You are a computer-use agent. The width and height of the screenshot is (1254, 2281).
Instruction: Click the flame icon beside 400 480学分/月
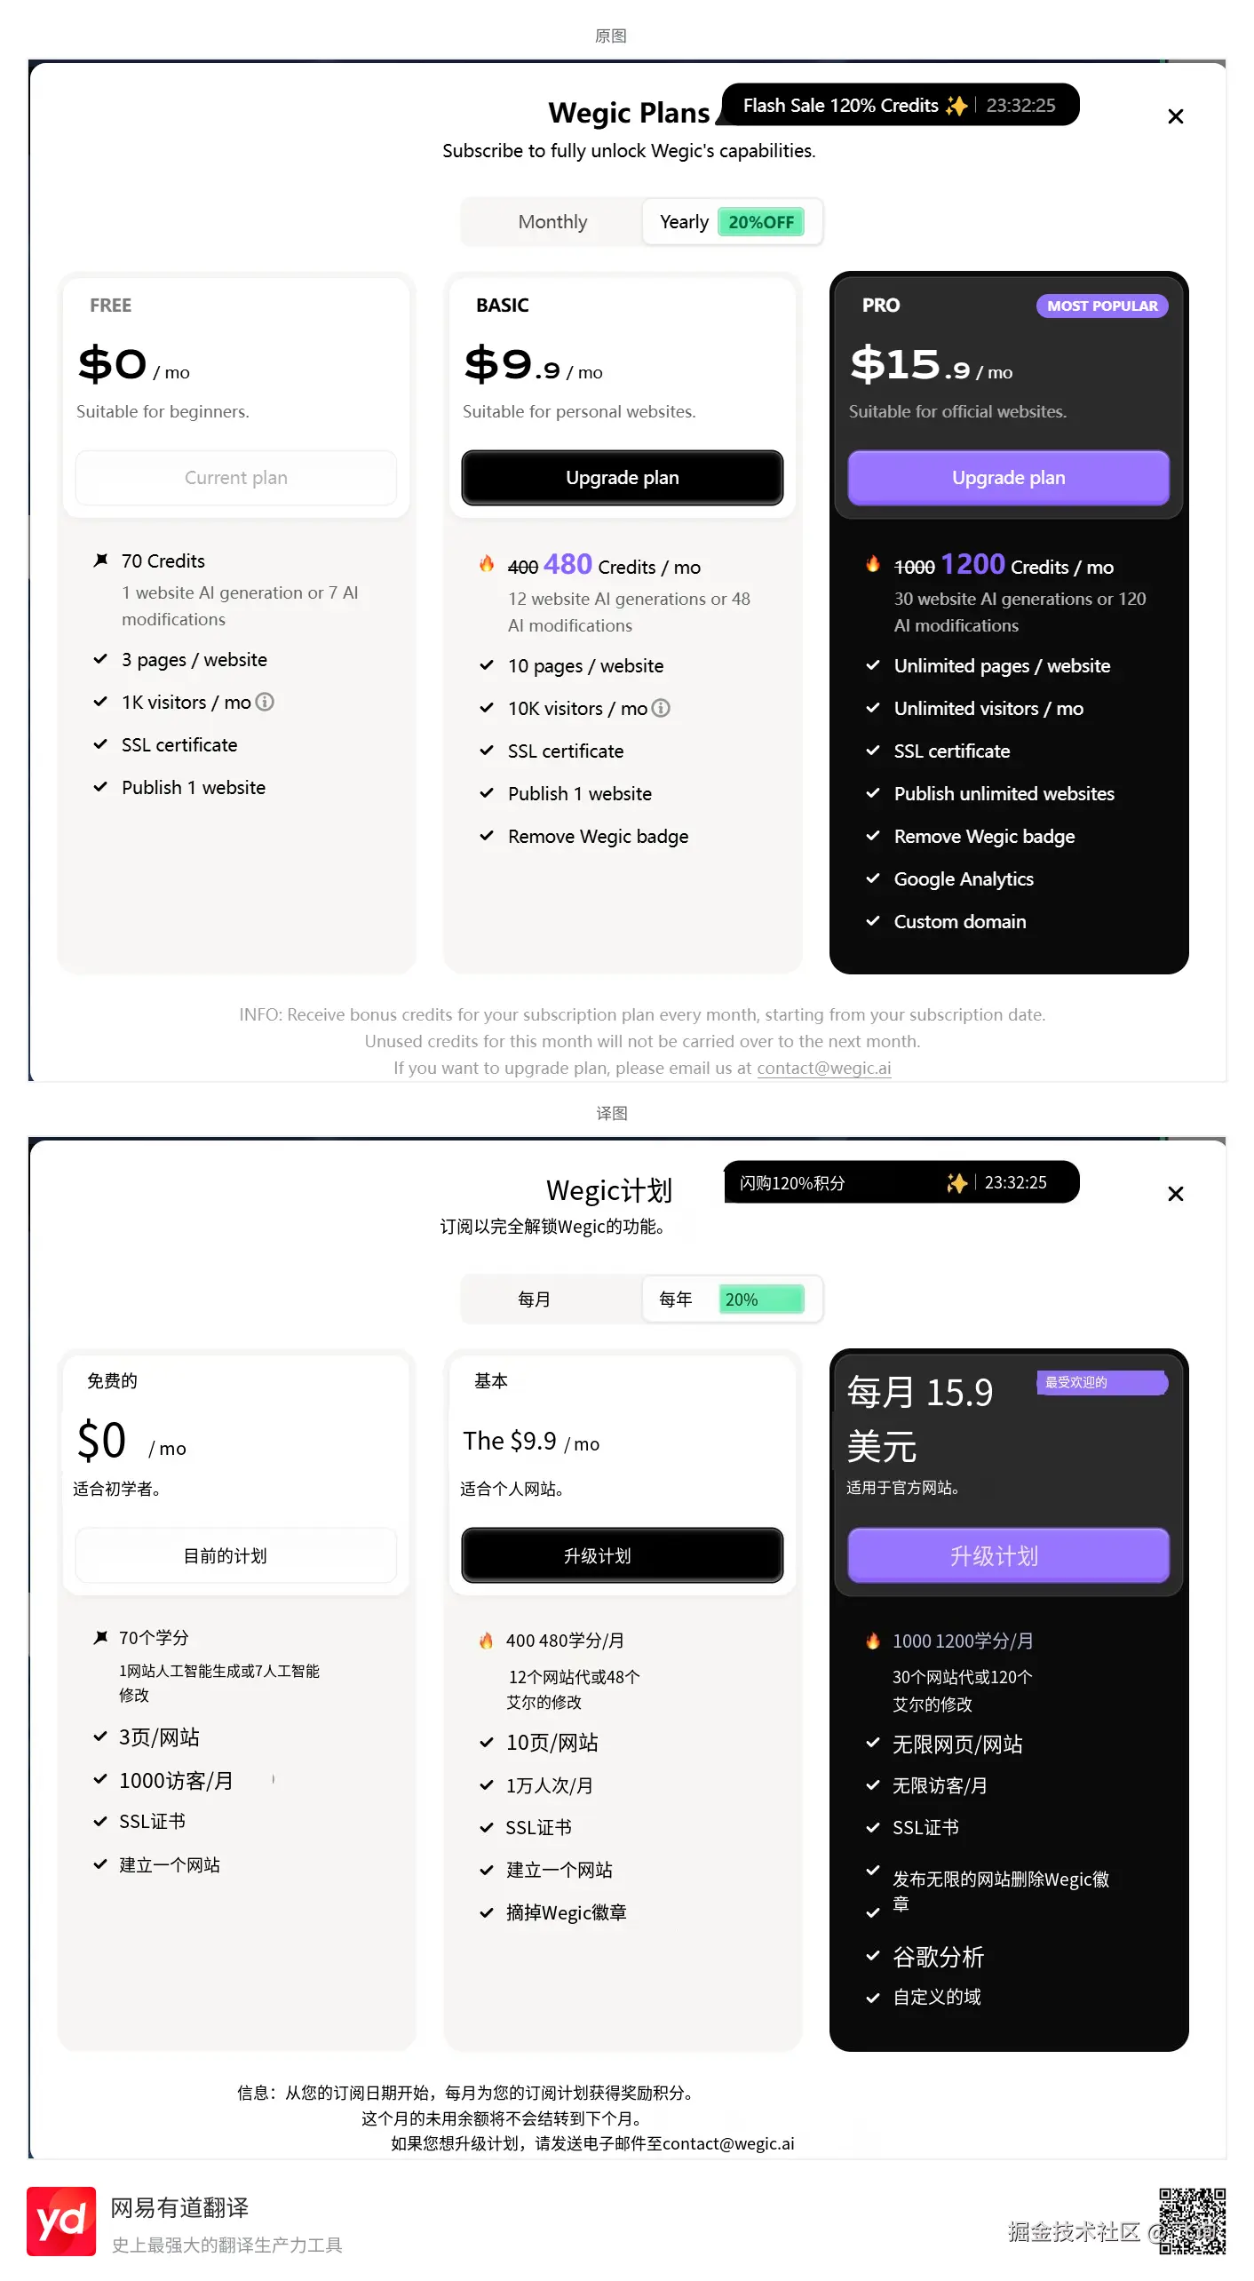(x=487, y=1641)
